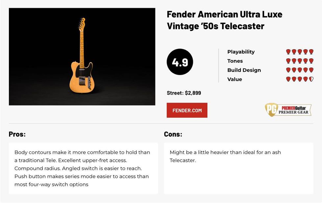Screen dimensions: 322x203
Task: Click the half-filled pick in Value rating
Action: coord(311,79)
